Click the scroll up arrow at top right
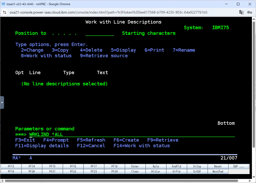The image size is (256, 183). pos(254,19)
